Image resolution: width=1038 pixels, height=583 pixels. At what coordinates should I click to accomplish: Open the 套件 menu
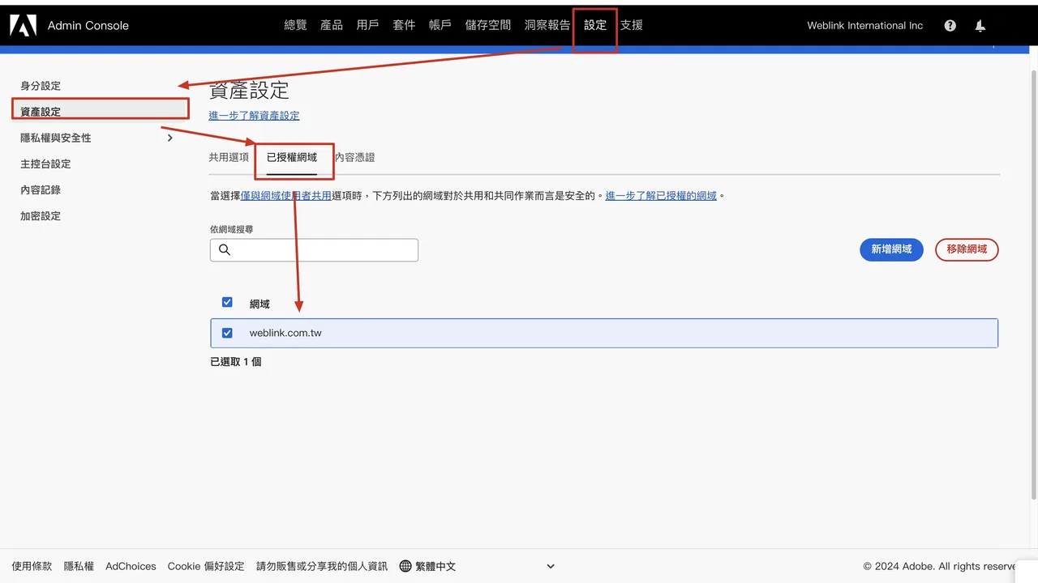(404, 25)
